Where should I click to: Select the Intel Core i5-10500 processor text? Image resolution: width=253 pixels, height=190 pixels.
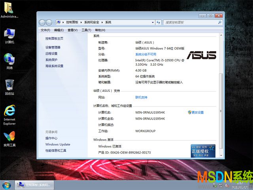tap(160, 63)
